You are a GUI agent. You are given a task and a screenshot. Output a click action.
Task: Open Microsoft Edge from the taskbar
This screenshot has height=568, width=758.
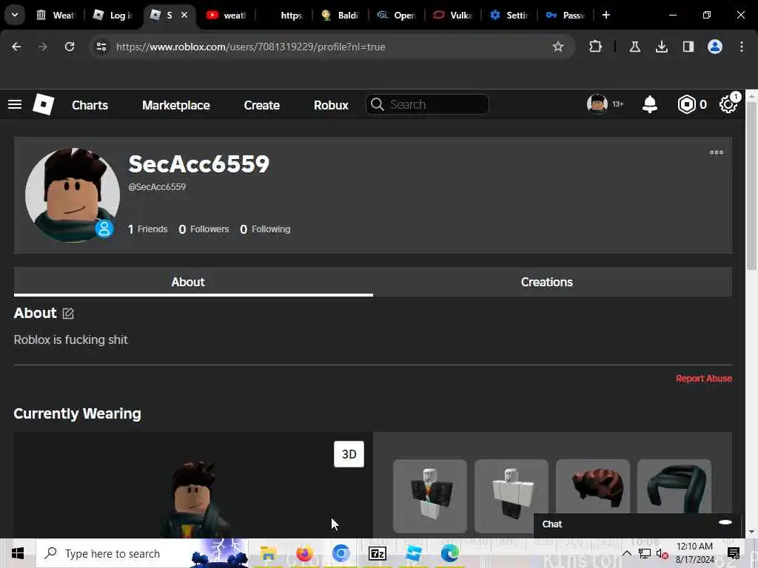point(449,553)
